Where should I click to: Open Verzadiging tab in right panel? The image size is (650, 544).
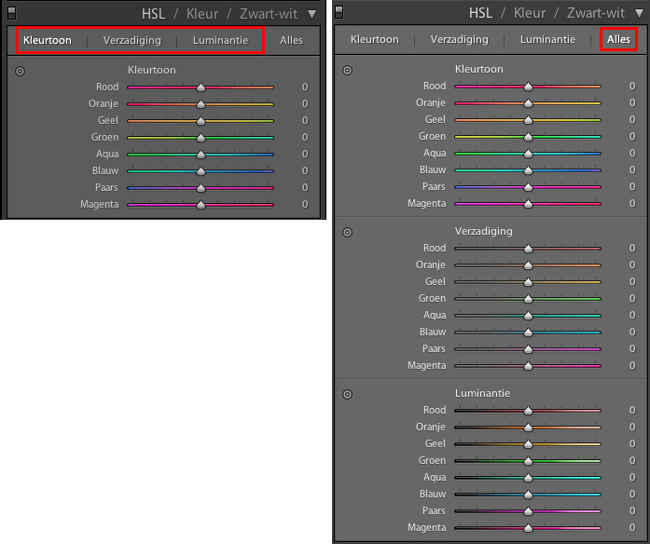click(460, 39)
